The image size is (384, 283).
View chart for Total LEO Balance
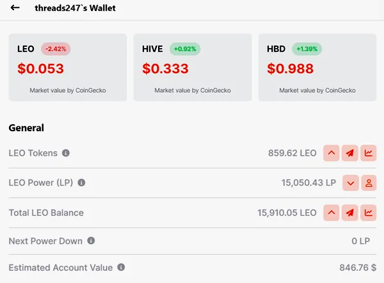[369, 213]
